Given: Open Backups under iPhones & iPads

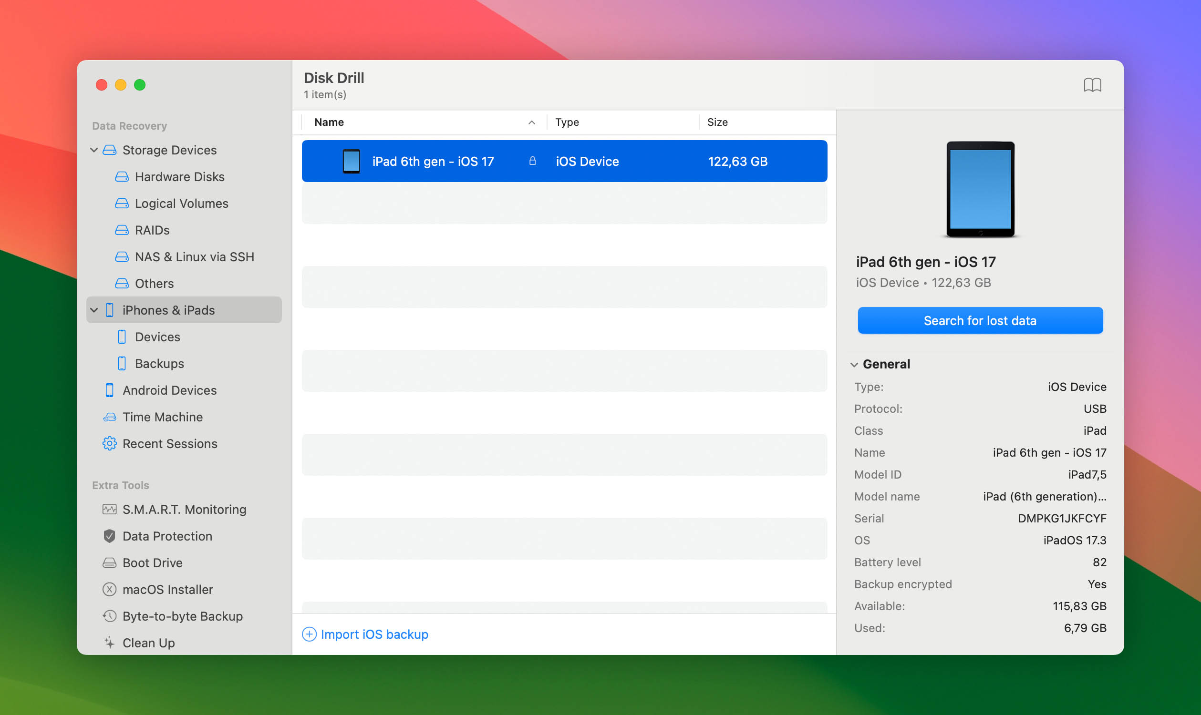Looking at the screenshot, I should tap(159, 363).
